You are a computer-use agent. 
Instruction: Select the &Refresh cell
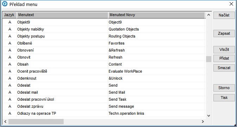pos(156,50)
